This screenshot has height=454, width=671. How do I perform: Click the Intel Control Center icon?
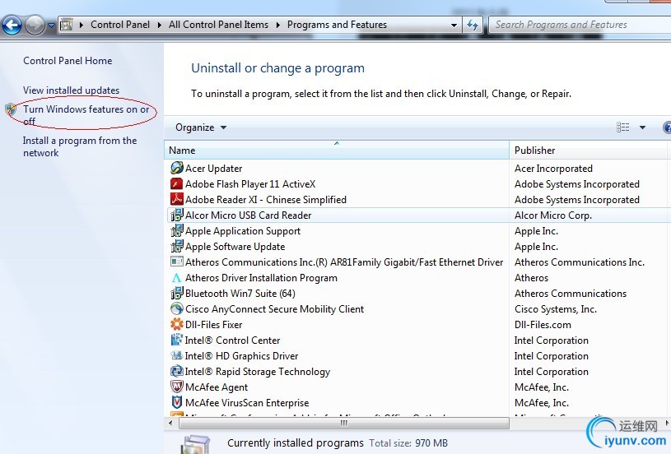point(177,340)
